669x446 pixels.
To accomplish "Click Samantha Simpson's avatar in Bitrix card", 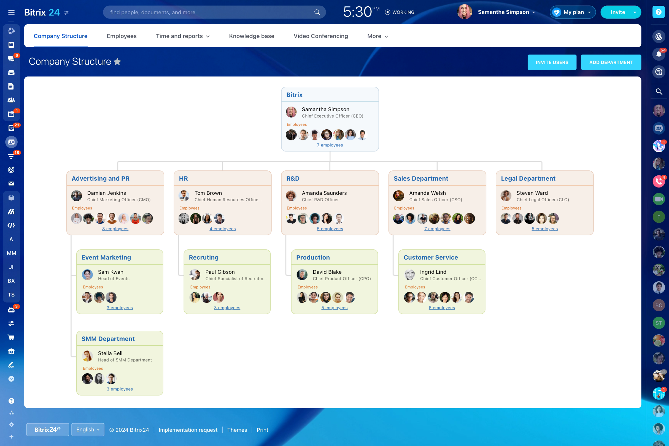I will [291, 112].
